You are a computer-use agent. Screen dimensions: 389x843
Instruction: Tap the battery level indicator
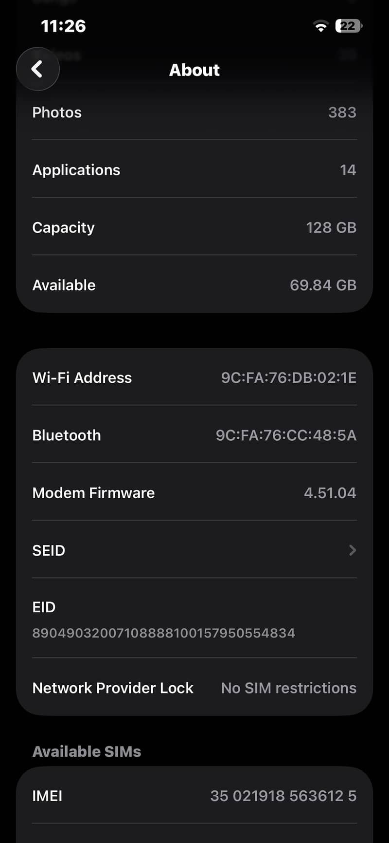[x=349, y=26]
